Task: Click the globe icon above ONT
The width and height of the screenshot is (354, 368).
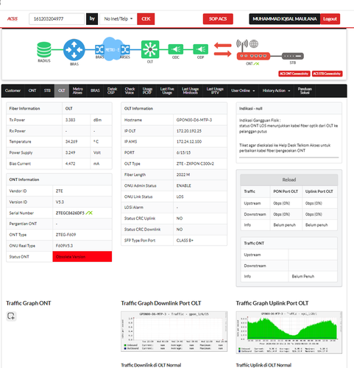Action: (254, 44)
